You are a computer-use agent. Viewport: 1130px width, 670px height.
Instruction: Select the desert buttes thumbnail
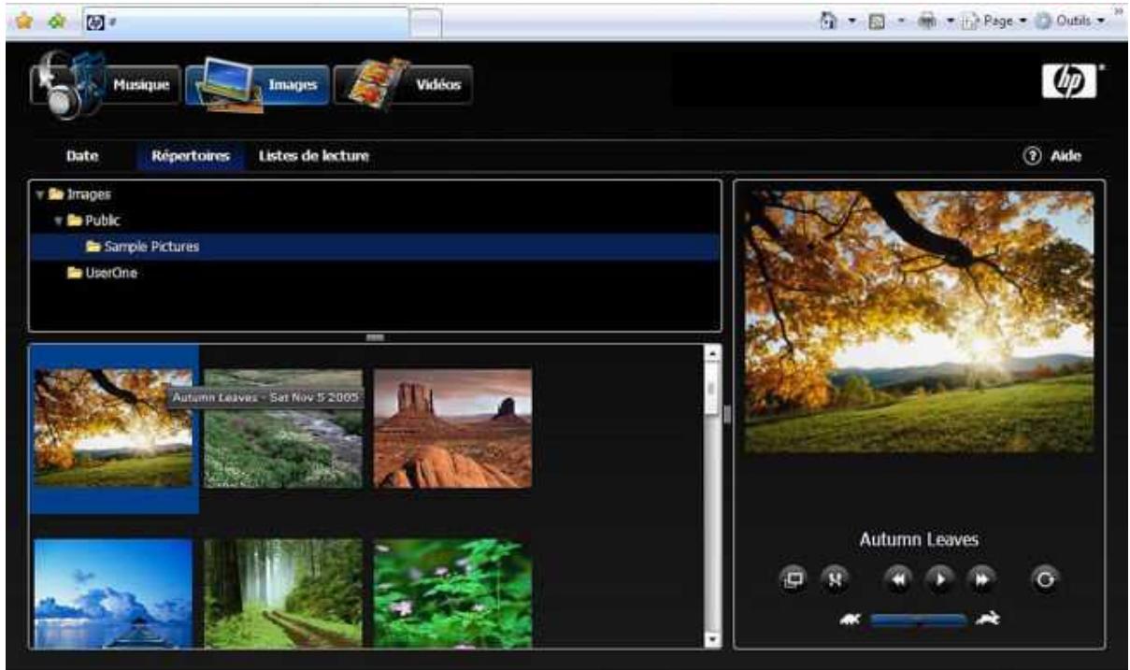452,428
